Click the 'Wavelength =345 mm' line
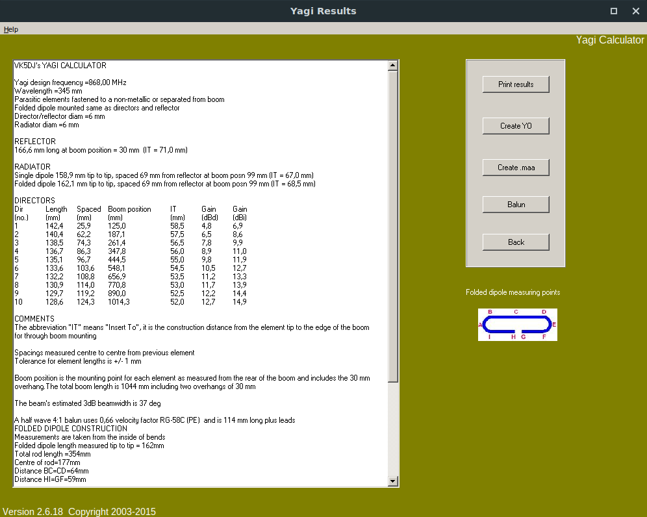Viewport: 647px width, 517px height. pyautogui.click(x=48, y=91)
